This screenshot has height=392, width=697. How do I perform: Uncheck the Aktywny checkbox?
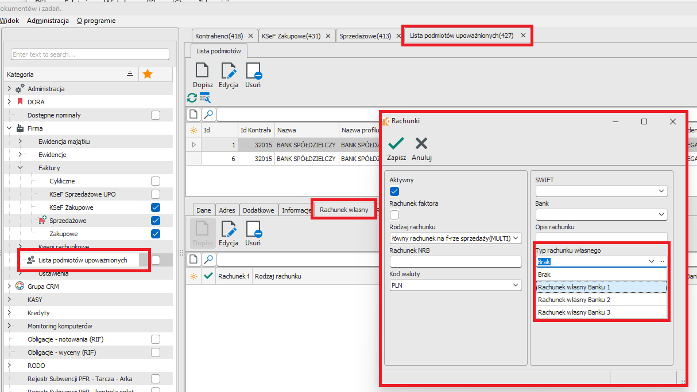[x=394, y=191]
